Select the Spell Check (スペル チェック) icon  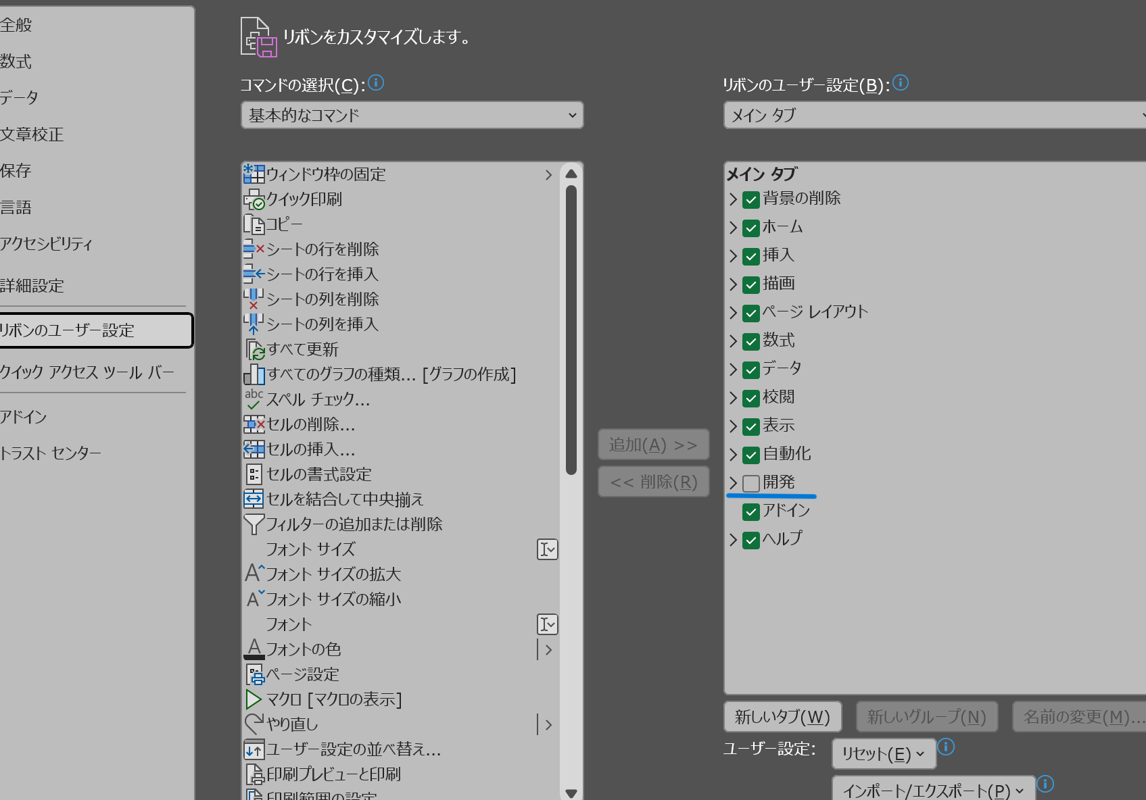254,399
